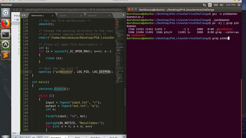Click the gcc -o p16daemon command text
The image size is (246, 138).
click(x=224, y=14)
